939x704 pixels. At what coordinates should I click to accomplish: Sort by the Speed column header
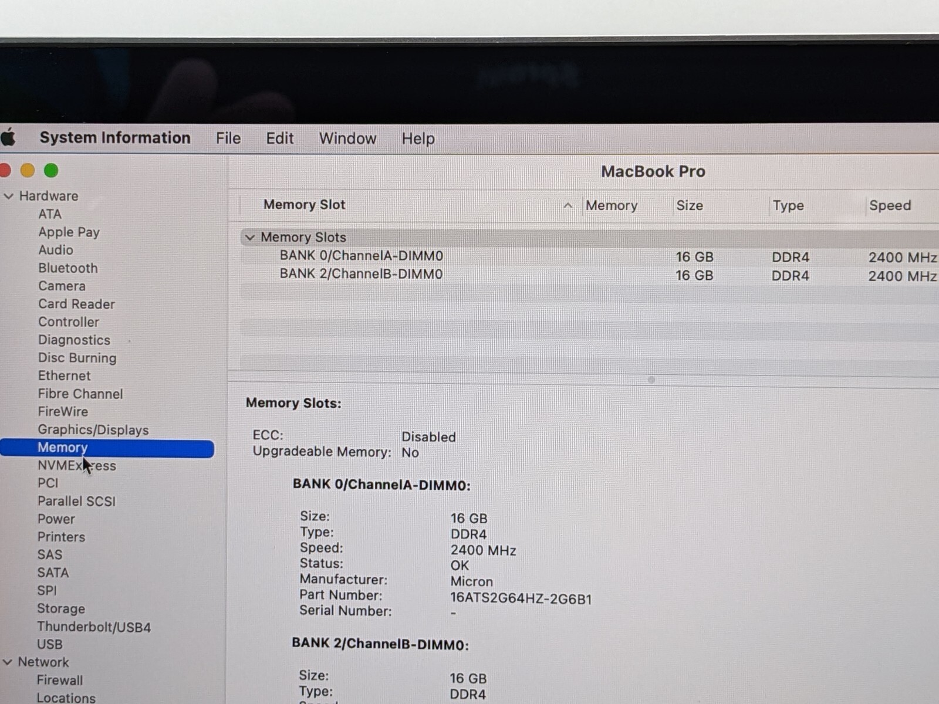click(890, 205)
